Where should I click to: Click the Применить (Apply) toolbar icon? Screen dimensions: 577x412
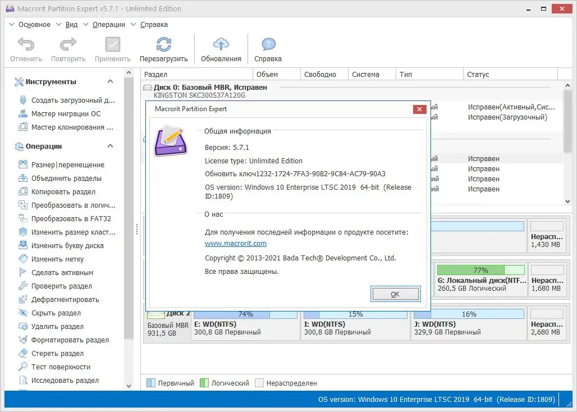pyautogui.click(x=112, y=44)
